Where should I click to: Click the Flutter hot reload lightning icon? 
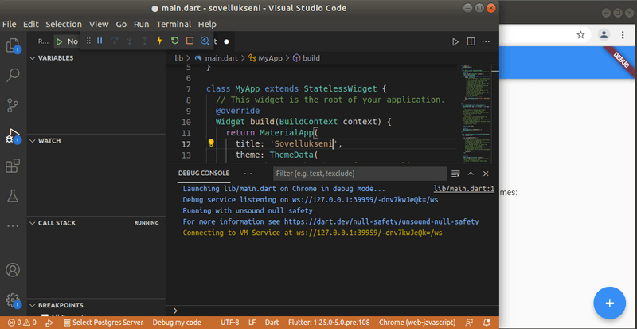(x=159, y=41)
